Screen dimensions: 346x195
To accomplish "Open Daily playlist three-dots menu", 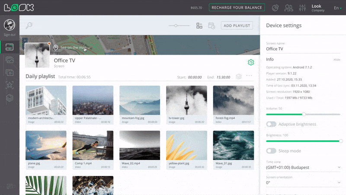I will [249, 75].
